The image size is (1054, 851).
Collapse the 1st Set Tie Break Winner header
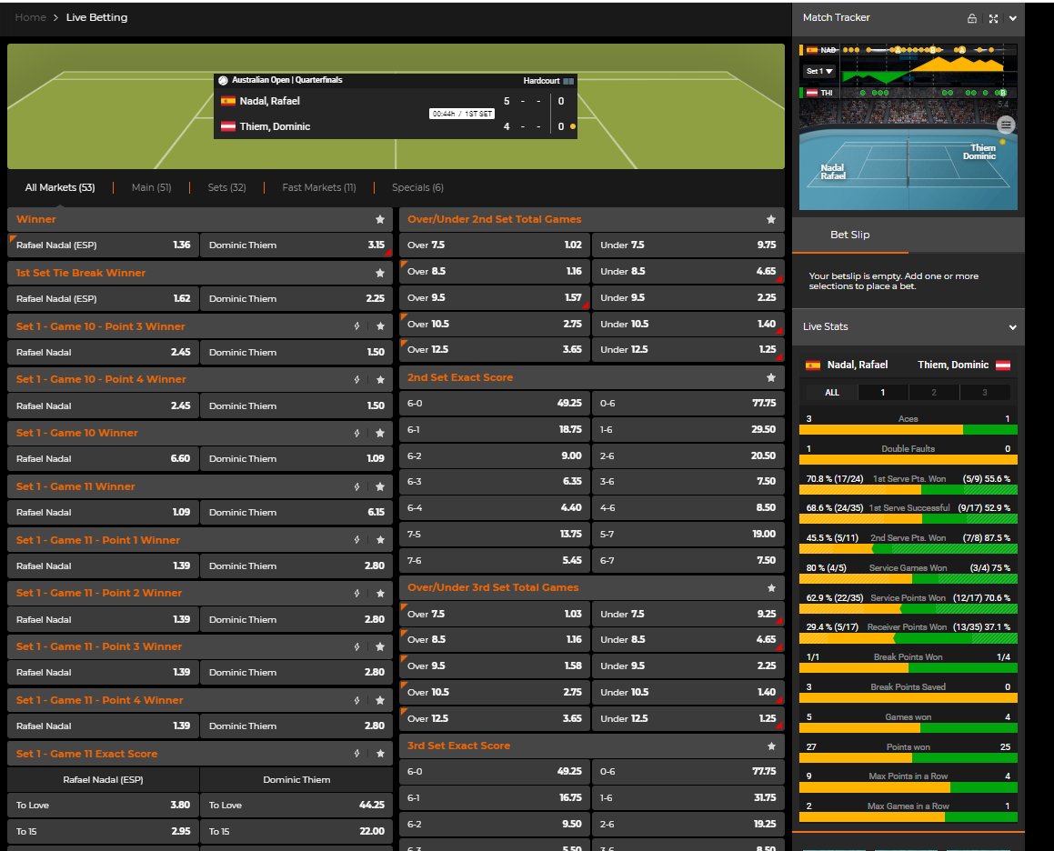click(200, 272)
